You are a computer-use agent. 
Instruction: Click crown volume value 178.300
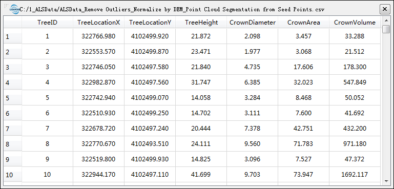click(355, 67)
